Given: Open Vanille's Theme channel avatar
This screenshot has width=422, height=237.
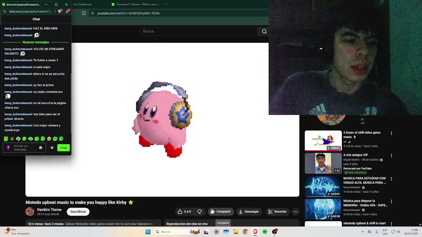Looking at the screenshot, I should (30, 212).
